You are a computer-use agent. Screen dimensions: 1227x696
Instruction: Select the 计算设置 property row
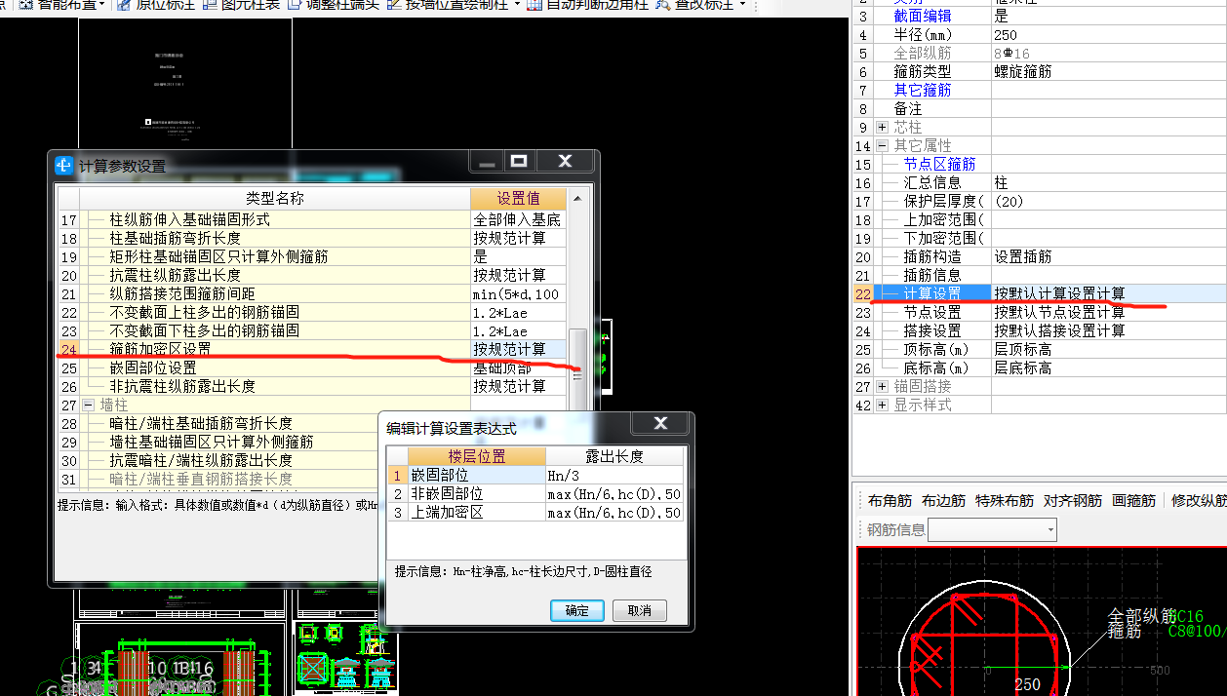point(1039,293)
